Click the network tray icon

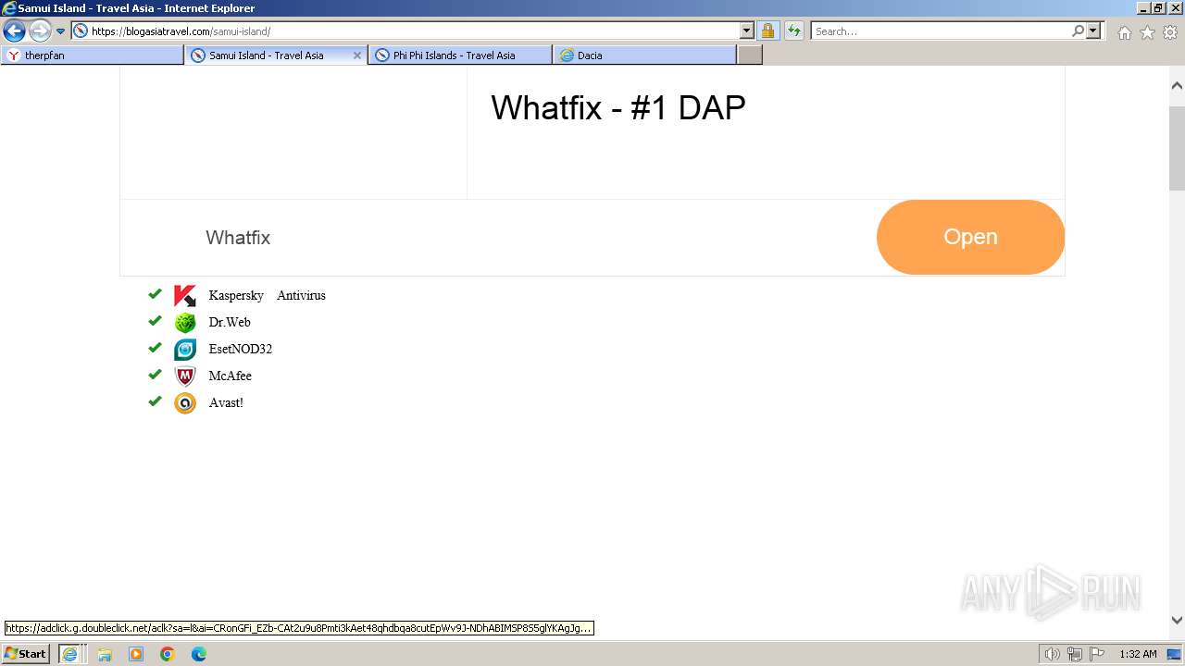[x=1075, y=654]
